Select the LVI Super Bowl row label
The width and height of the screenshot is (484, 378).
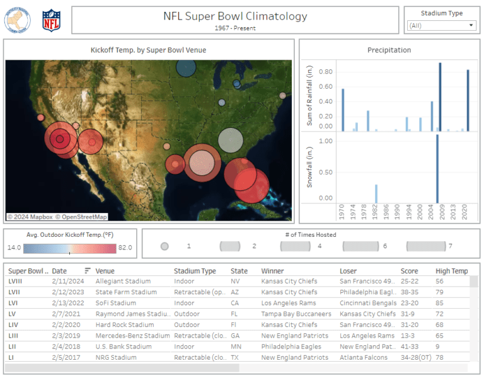pos(13,303)
